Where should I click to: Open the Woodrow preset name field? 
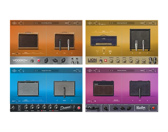(46, 23)
